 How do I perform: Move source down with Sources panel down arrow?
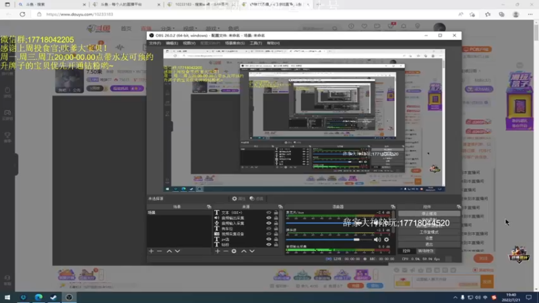click(x=252, y=251)
